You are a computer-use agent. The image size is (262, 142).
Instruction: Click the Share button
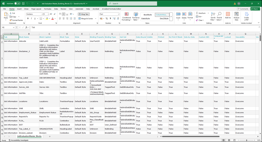click(x=255, y=9)
